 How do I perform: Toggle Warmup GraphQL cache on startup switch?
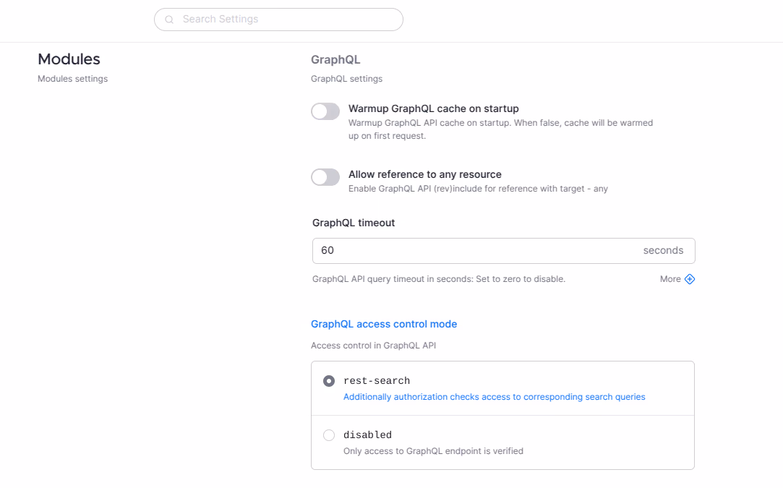325,111
